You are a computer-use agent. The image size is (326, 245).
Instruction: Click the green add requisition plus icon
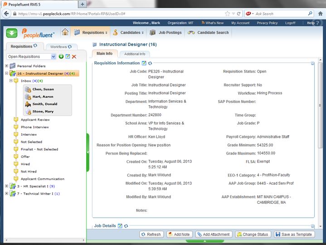(61, 56)
